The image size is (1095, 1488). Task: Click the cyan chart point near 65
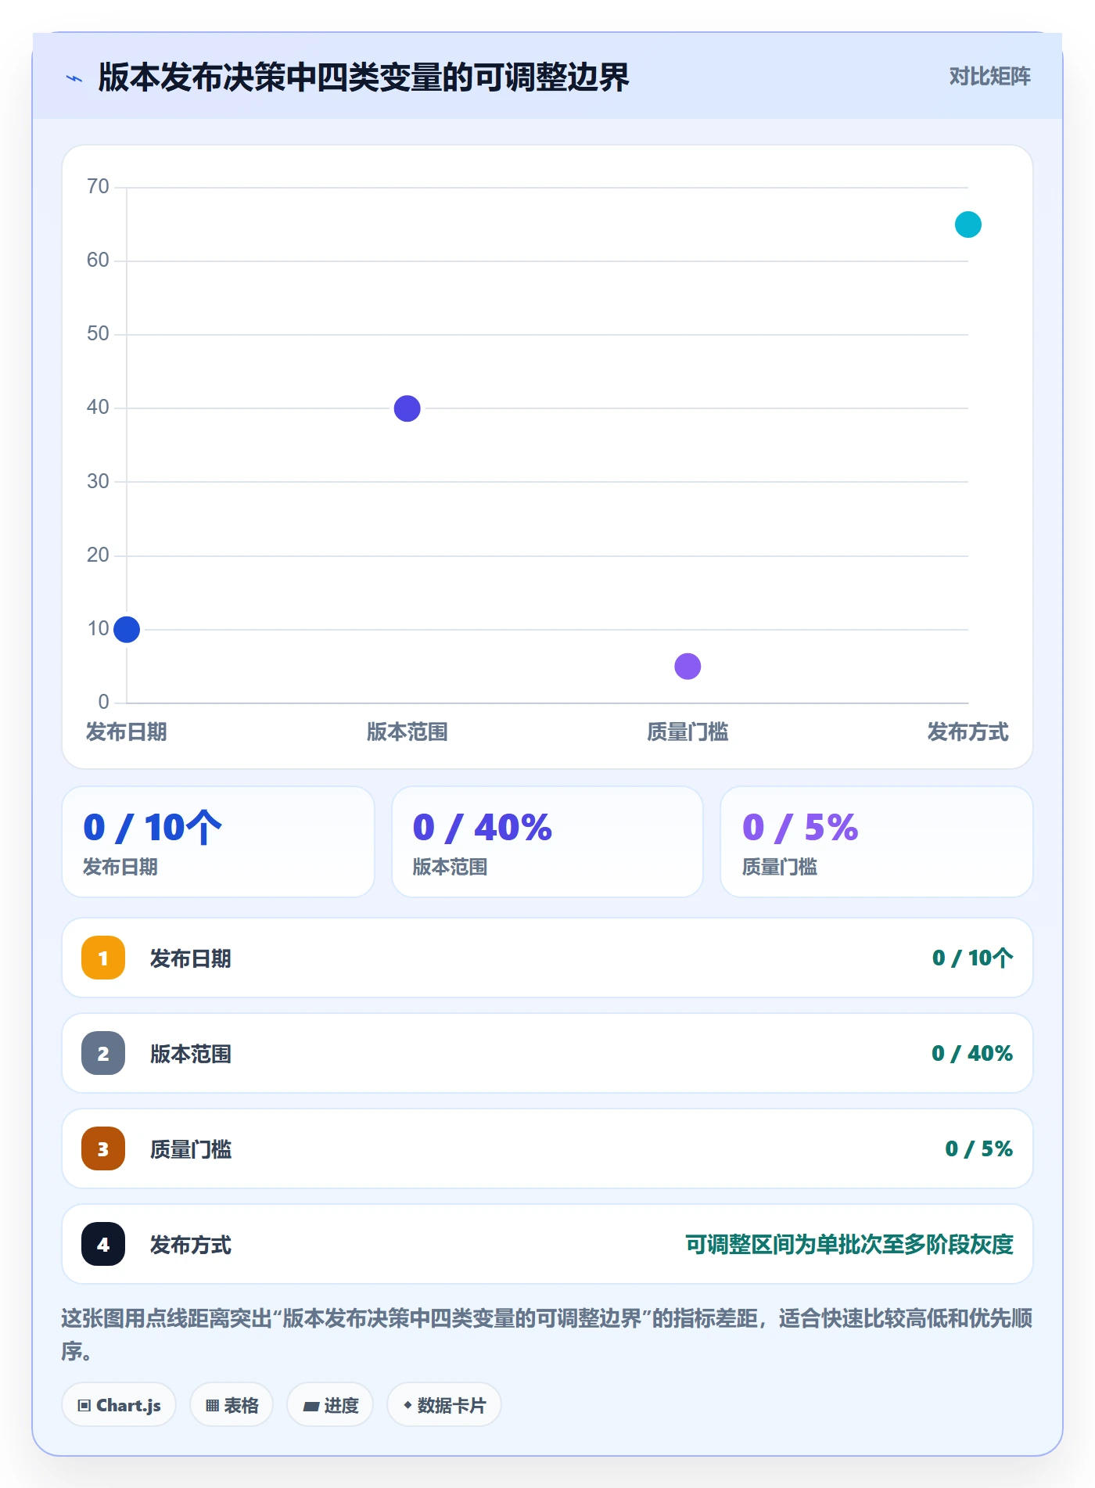(968, 225)
